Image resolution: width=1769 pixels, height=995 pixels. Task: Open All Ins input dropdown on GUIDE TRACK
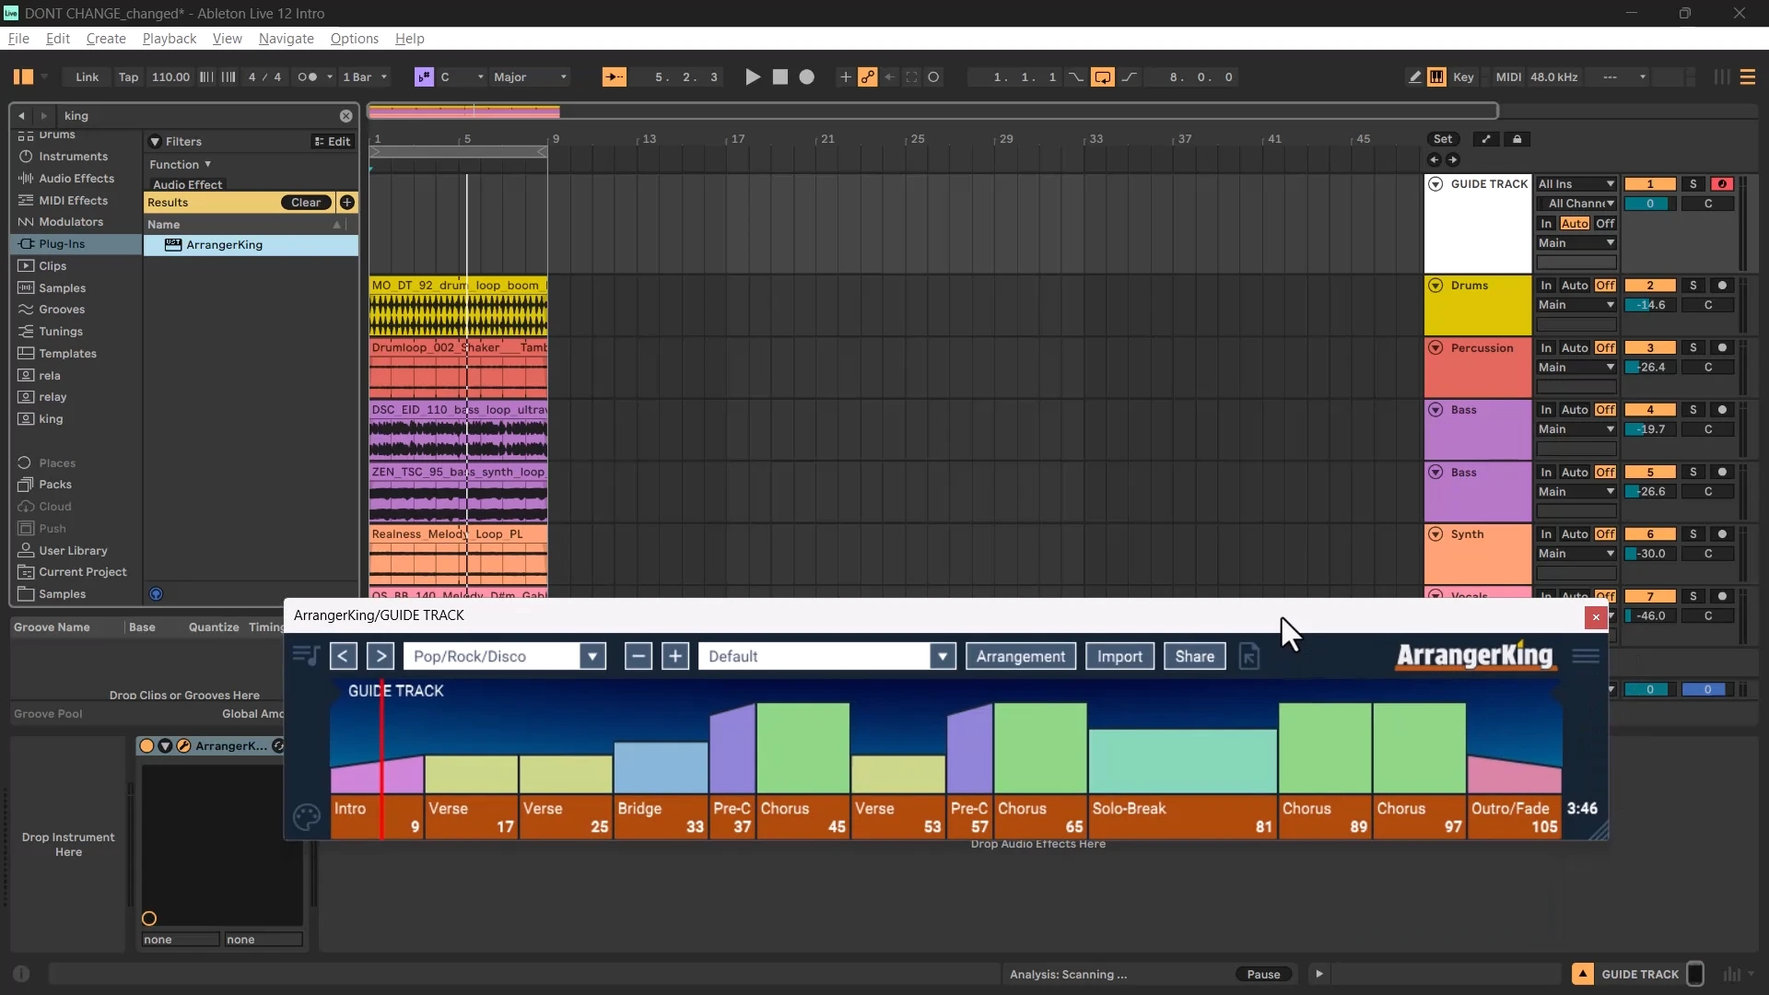(1576, 184)
